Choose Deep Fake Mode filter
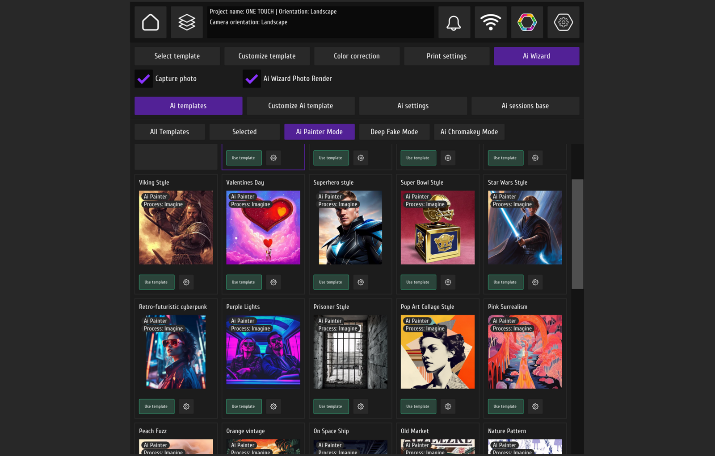 pyautogui.click(x=394, y=132)
